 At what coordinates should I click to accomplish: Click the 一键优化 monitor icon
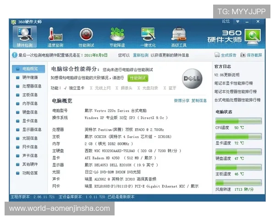pyautogui.click(x=148, y=35)
